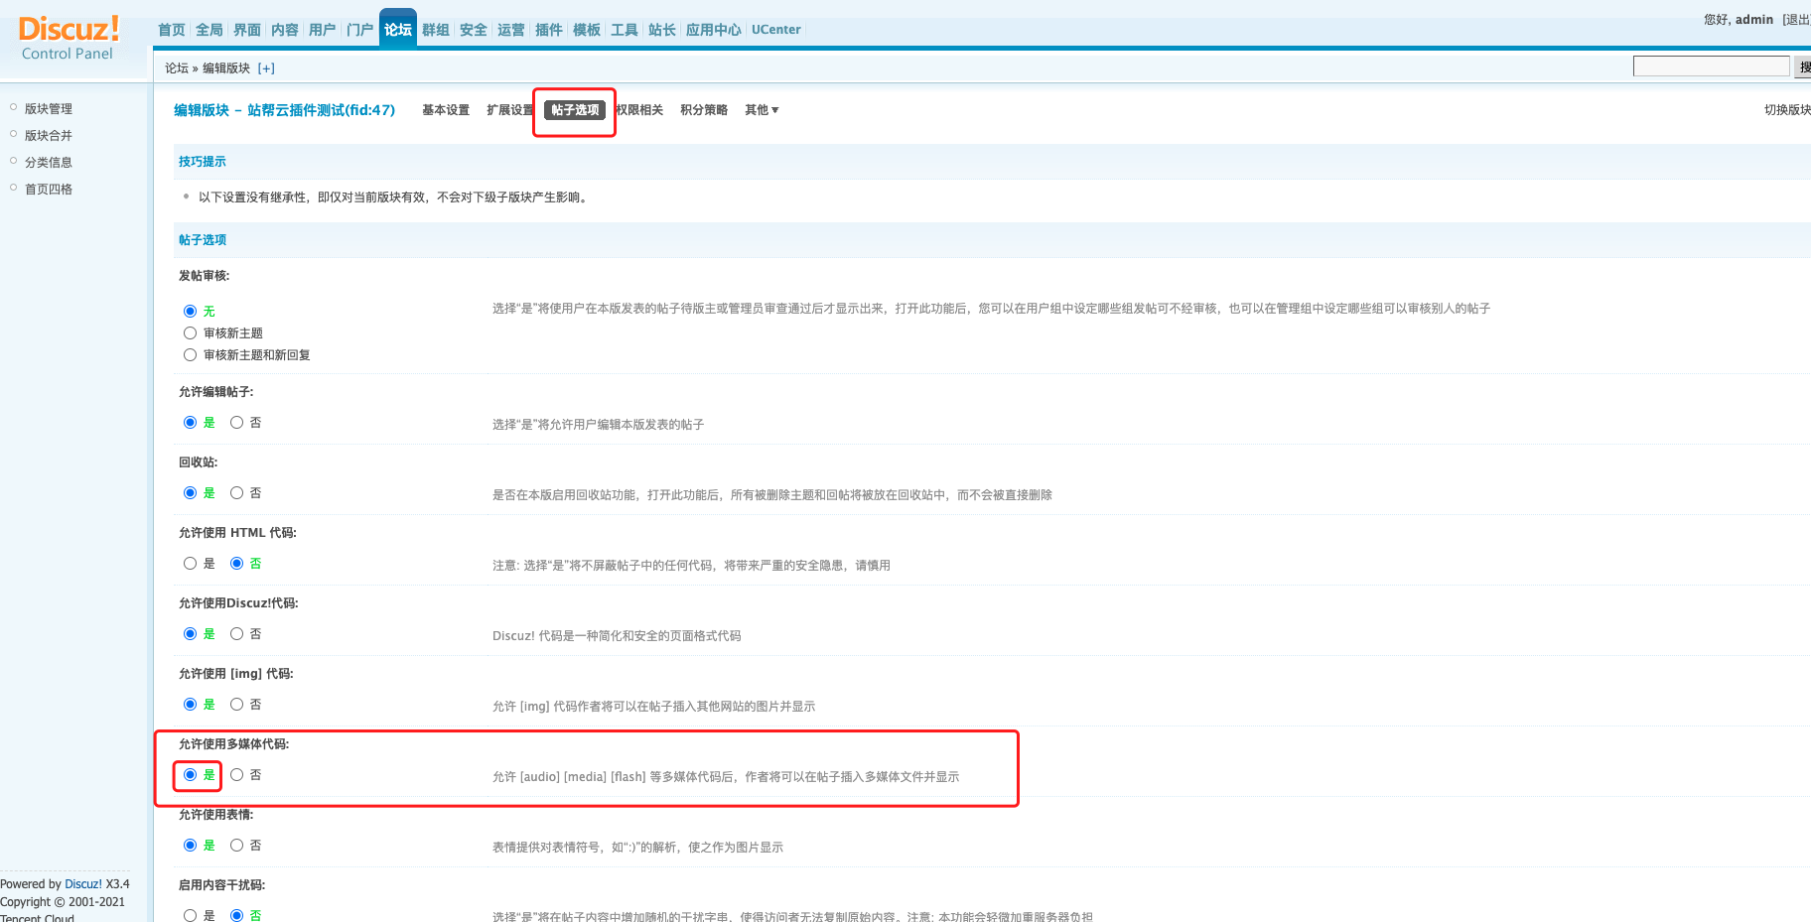1811x922 pixels.
Task: Open the 切换版块 forum switcher
Action: point(1786,110)
